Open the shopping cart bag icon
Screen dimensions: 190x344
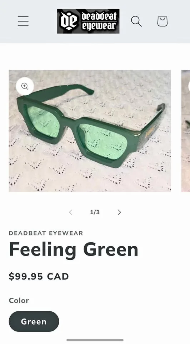coord(162,21)
